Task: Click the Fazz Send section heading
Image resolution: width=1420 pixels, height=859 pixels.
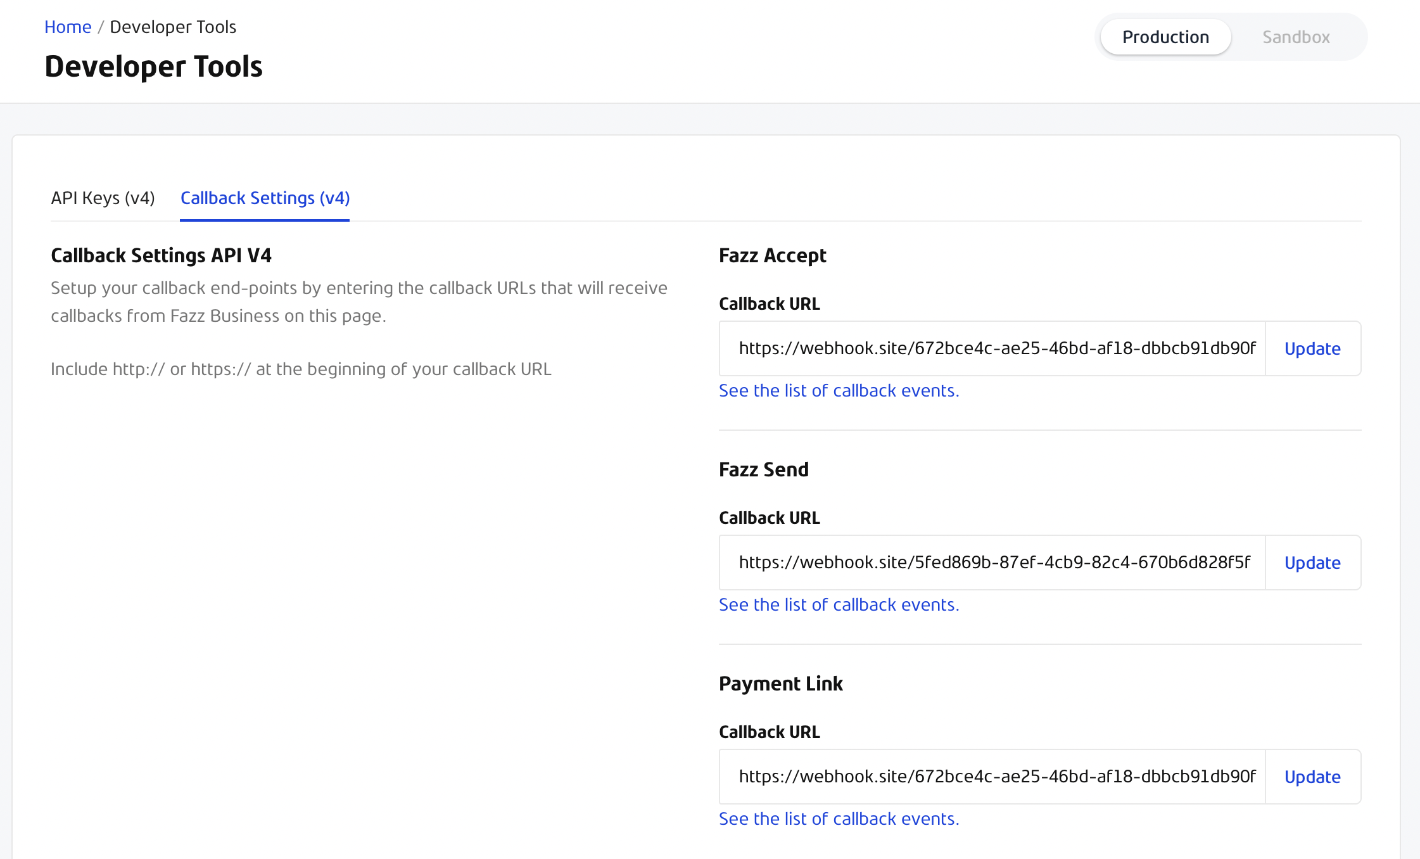Action: point(763,469)
